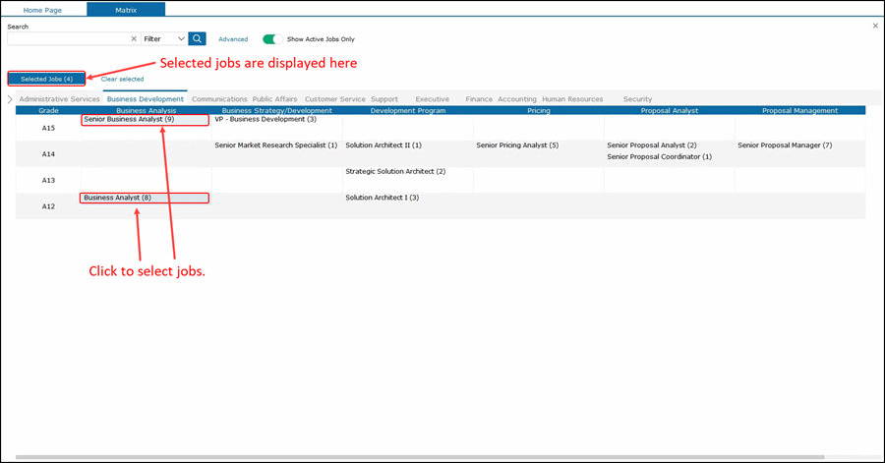Clear the search field with X icon
Viewport: 885px width, 463px height.
pos(134,39)
